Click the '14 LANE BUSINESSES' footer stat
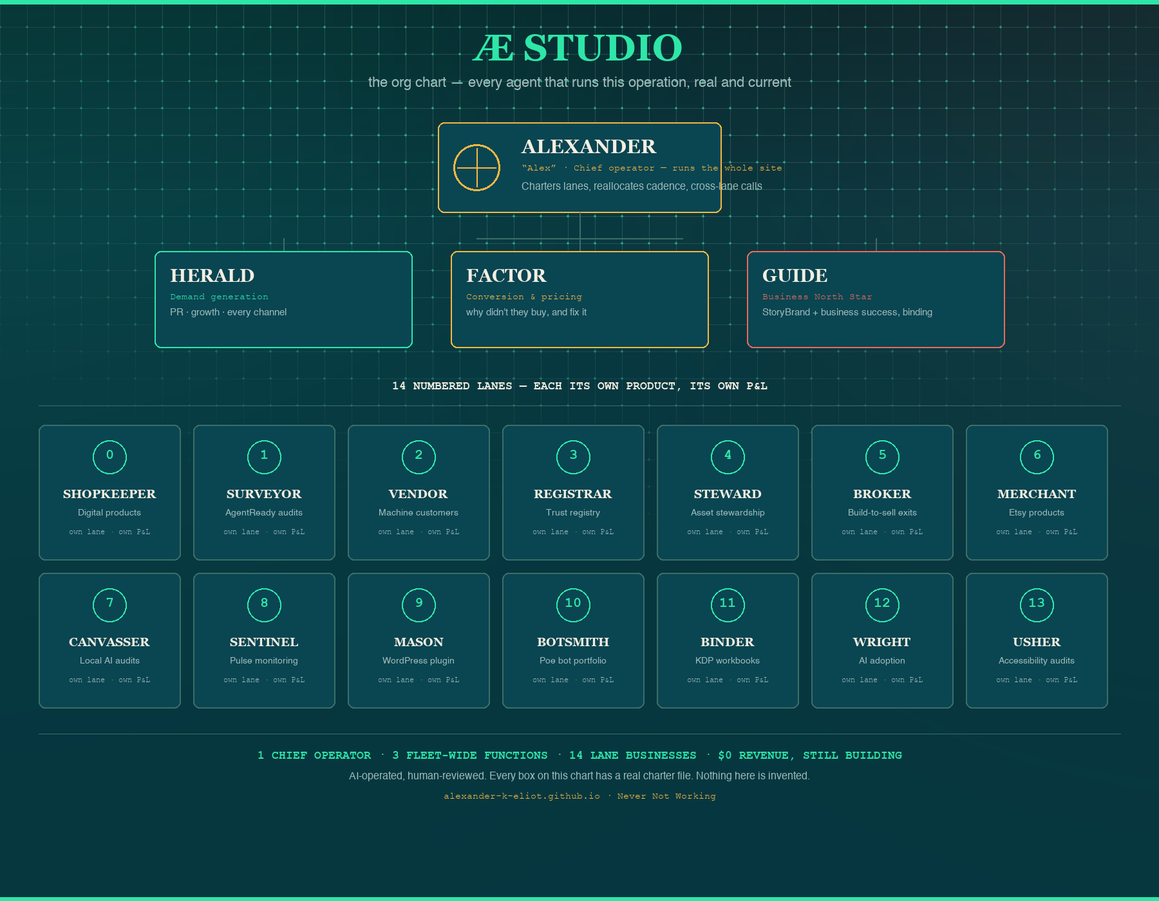The image size is (1159, 901). [x=633, y=756]
